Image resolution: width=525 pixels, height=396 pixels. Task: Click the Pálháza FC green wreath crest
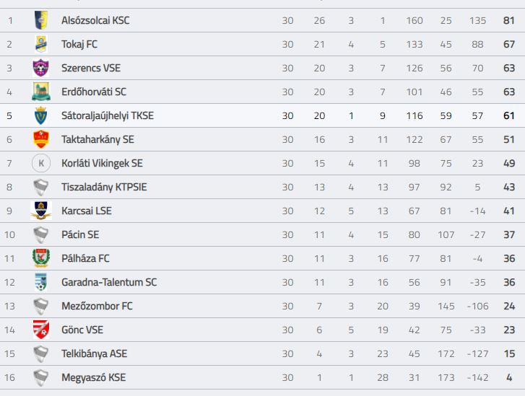[41, 258]
